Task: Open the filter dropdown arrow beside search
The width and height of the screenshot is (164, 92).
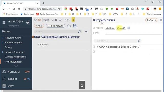Action: pyautogui.click(x=86, y=31)
